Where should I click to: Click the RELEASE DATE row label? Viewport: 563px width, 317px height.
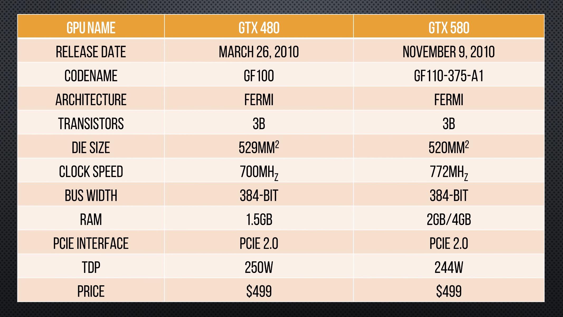click(91, 52)
